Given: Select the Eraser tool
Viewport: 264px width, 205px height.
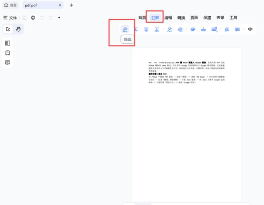Looking at the screenshot, I should [180, 29].
